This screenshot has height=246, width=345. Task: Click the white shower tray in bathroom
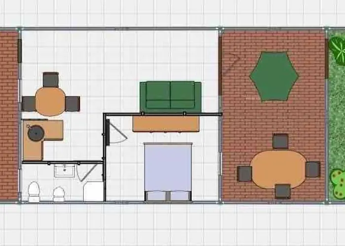click(93, 191)
